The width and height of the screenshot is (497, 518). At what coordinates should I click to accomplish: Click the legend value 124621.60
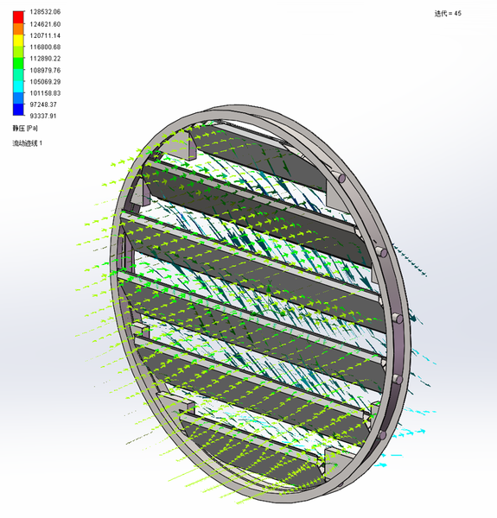[x=45, y=24]
